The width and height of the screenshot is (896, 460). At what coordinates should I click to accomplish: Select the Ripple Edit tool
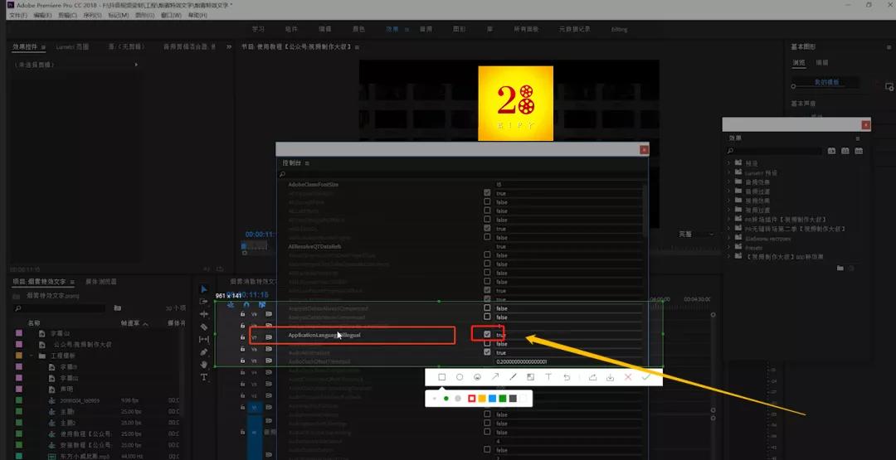[204, 314]
